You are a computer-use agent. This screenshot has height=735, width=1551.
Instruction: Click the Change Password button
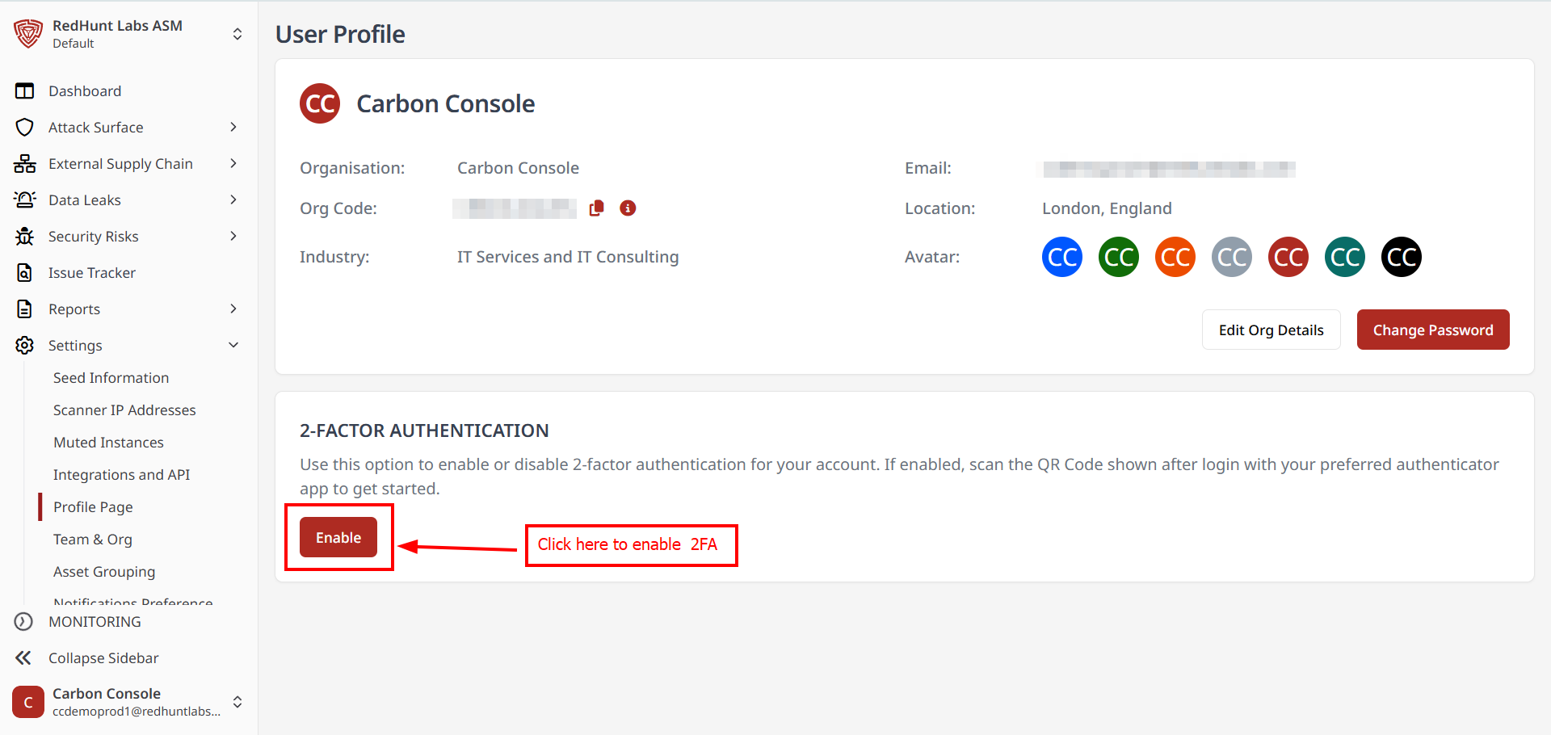1433,330
